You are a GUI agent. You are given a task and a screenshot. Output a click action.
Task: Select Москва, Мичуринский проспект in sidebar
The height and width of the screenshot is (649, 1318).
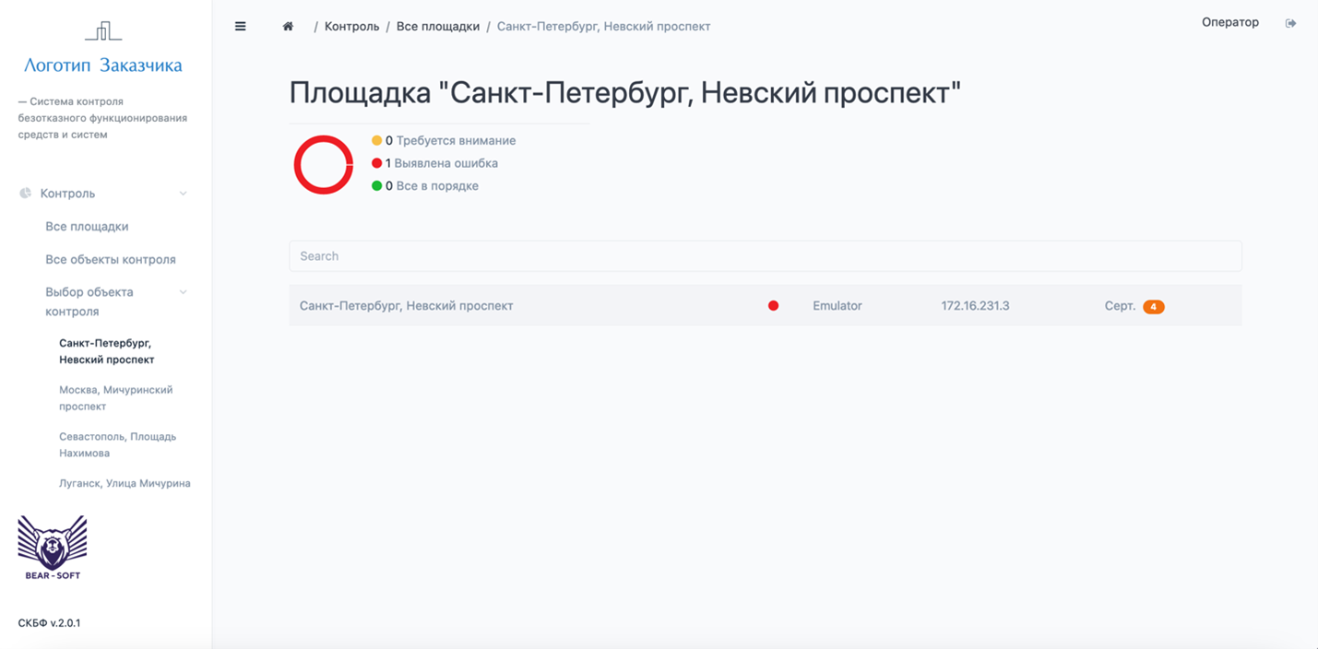[x=116, y=397]
